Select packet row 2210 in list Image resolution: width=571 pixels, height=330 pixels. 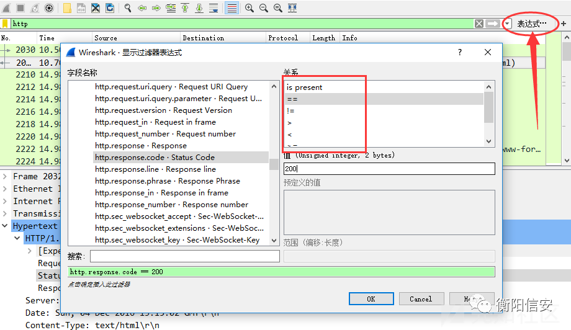click(x=30, y=74)
